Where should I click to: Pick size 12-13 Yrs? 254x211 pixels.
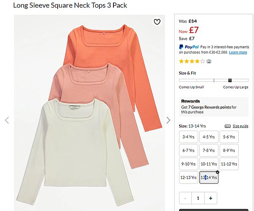click(188, 178)
